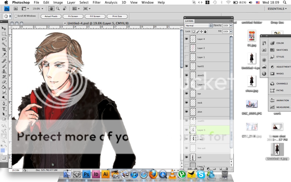Select the Crop tool
The width and height of the screenshot is (291, 182).
pyautogui.click(x=4, y=49)
